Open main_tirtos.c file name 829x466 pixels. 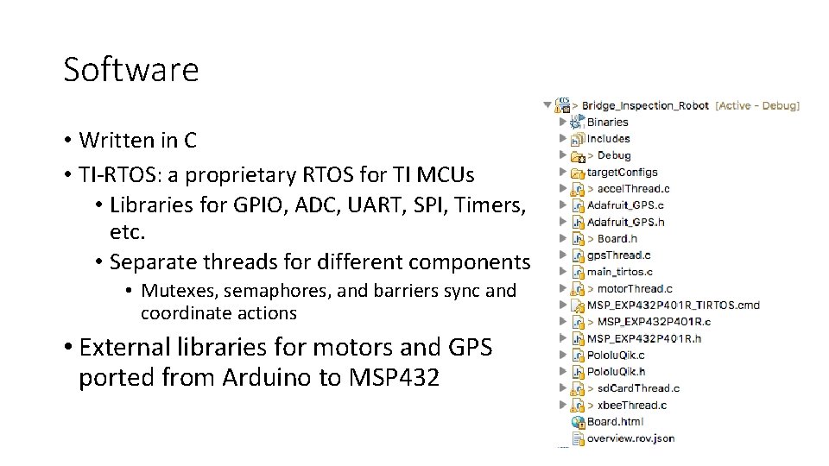(620, 272)
